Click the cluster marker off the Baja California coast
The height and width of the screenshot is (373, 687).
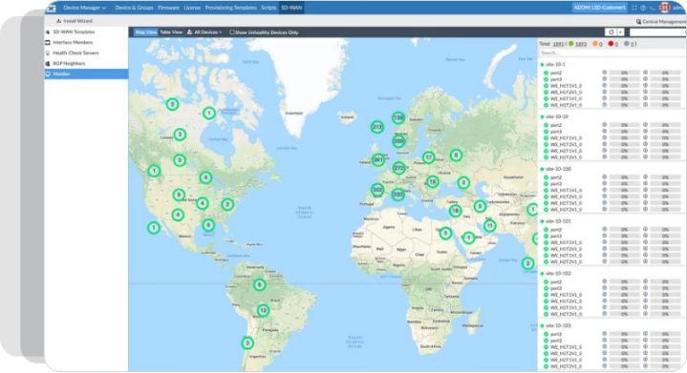[153, 227]
